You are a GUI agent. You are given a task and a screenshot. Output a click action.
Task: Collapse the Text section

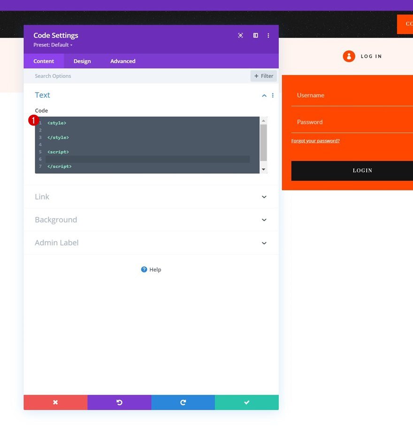click(264, 95)
